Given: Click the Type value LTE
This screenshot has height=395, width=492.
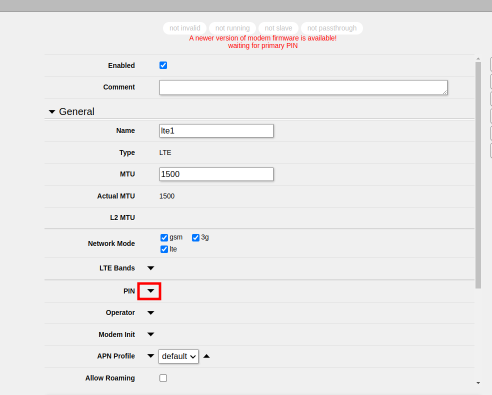Looking at the screenshot, I should tap(165, 153).
